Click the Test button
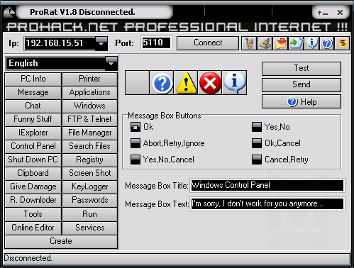The image size is (354, 268). (x=302, y=68)
